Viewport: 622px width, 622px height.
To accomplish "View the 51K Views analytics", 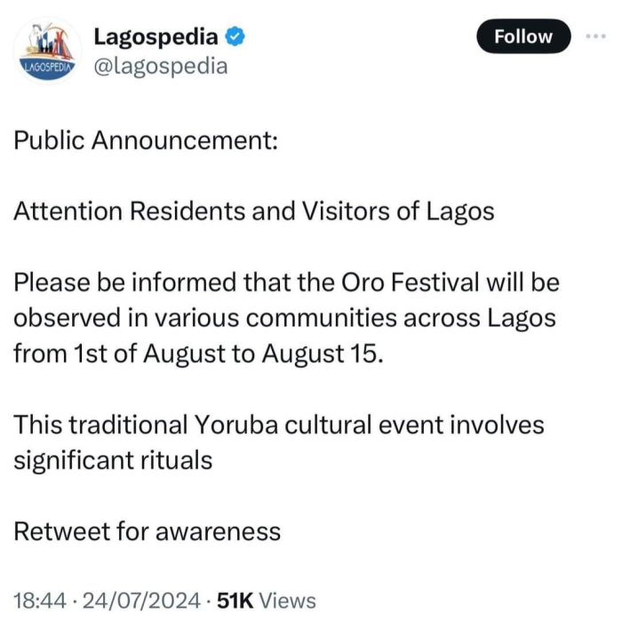I will (x=267, y=601).
